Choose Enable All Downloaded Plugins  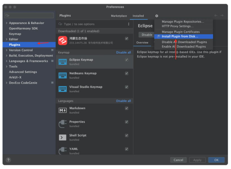point(184,47)
